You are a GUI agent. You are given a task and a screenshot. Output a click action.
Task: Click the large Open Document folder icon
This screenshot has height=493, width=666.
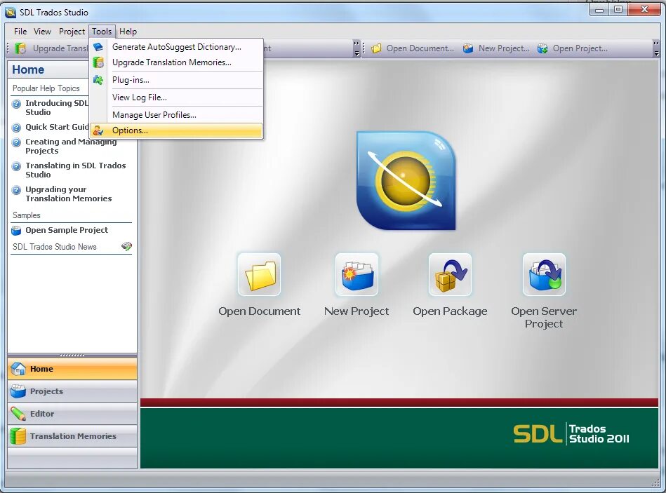(x=259, y=274)
